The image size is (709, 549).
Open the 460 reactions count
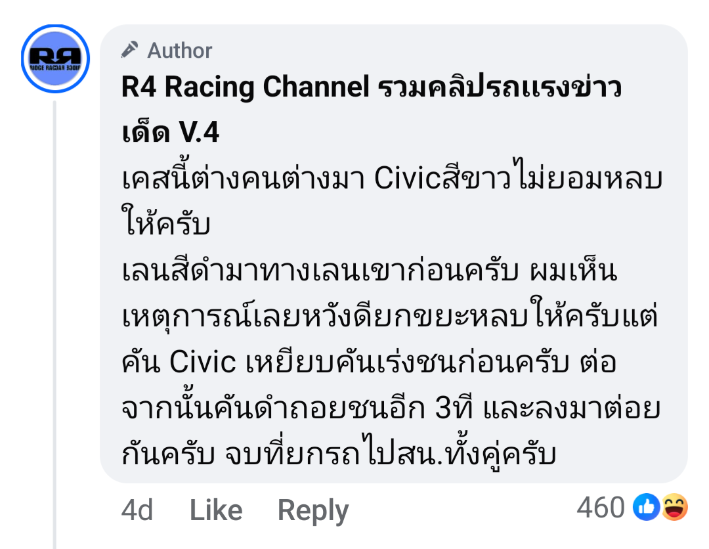point(600,508)
